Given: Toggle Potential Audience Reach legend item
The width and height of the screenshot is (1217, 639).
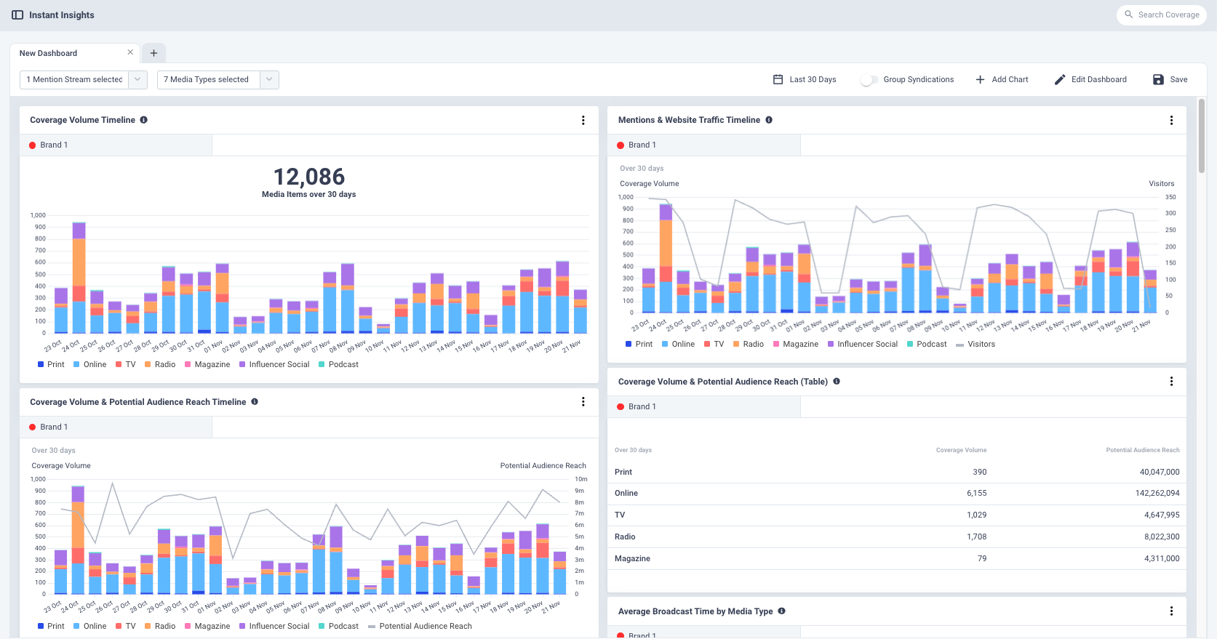Looking at the screenshot, I should pos(420,626).
